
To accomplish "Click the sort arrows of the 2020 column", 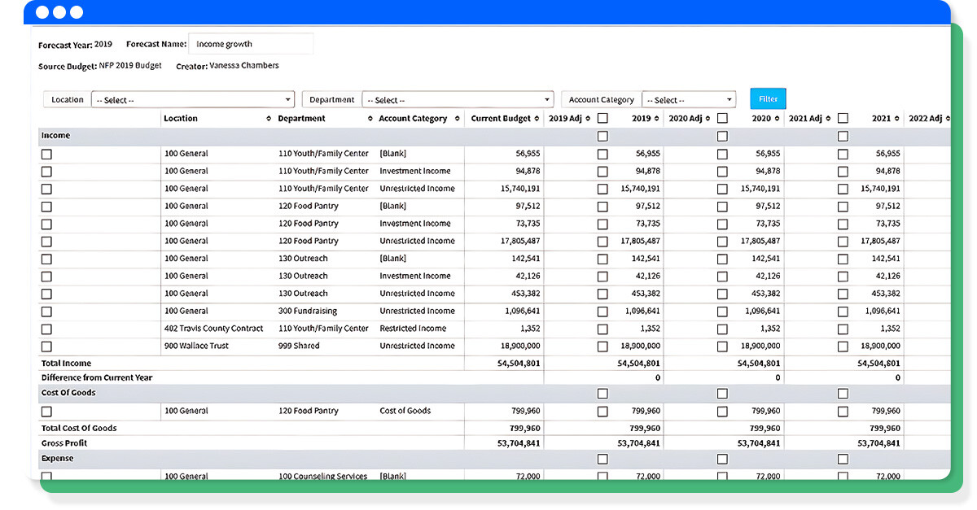I will [778, 119].
